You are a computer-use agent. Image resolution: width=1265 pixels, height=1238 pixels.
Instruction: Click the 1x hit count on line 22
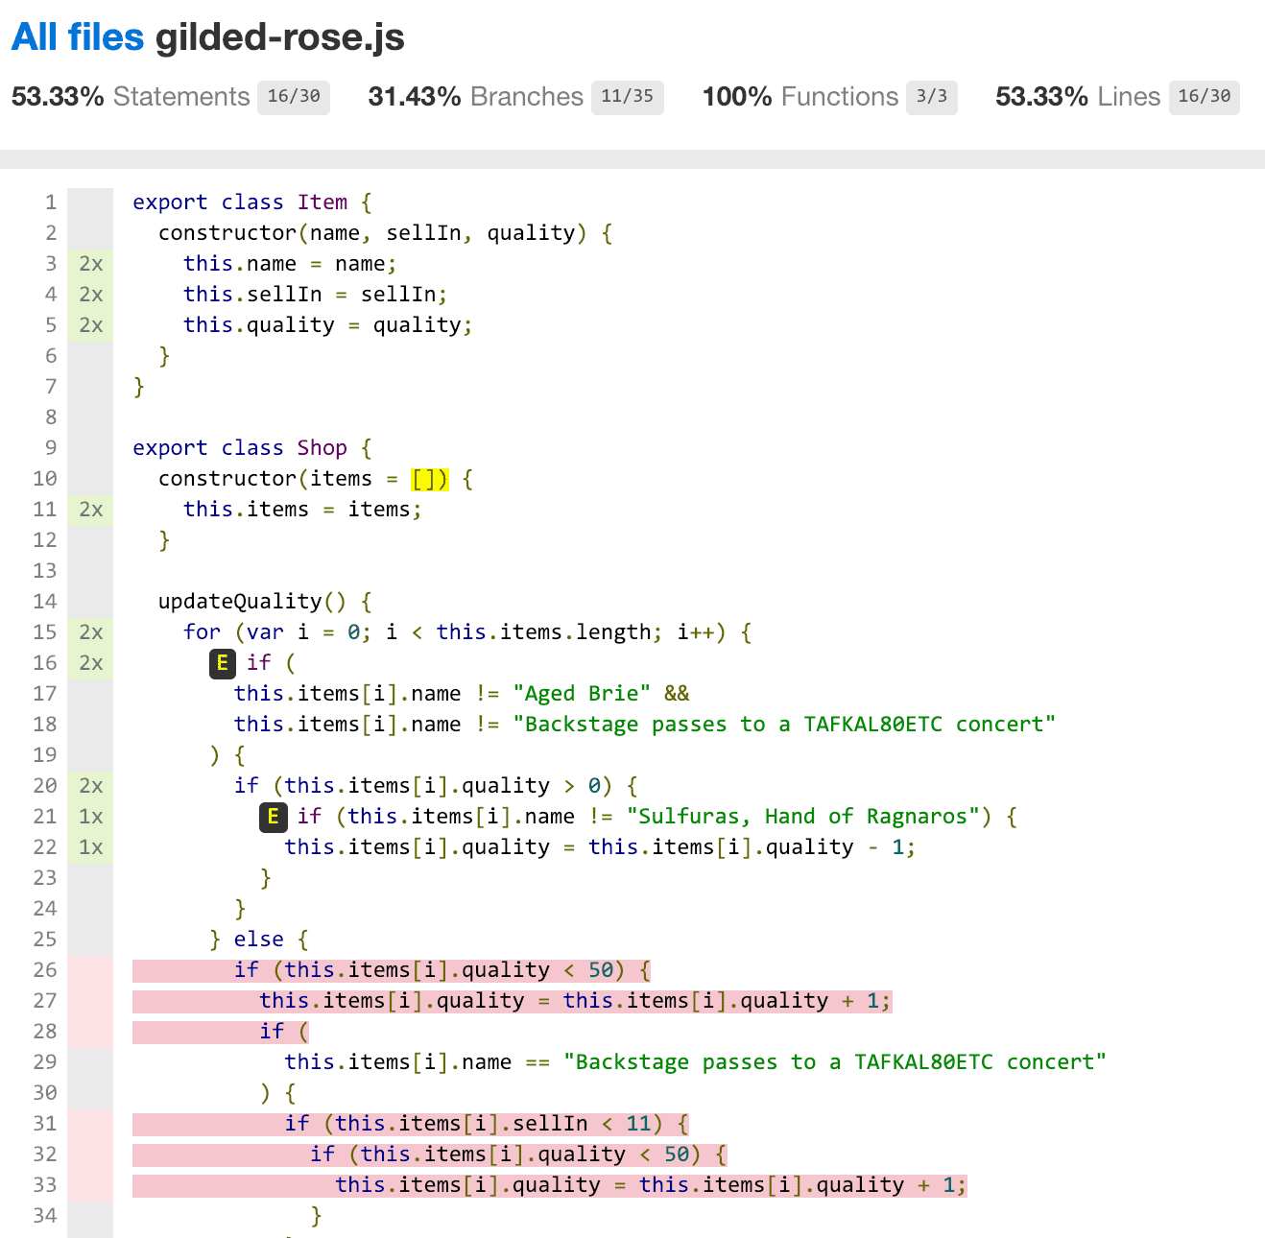91,847
